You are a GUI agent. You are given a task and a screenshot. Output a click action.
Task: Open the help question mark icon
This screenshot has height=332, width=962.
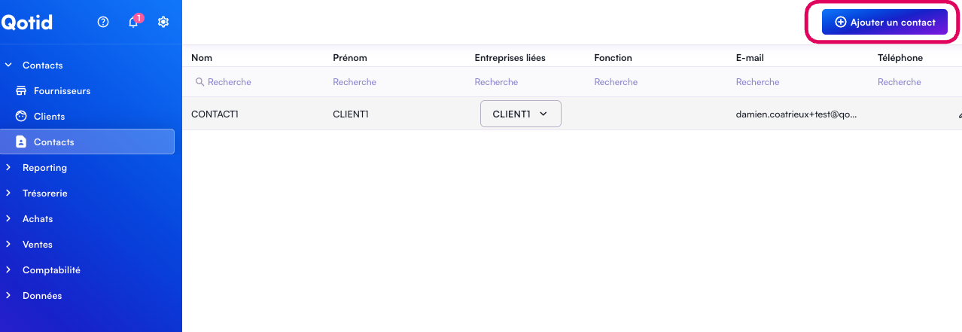pos(104,22)
